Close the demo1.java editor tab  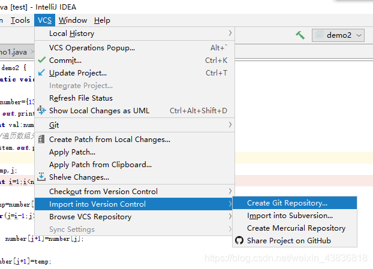pyautogui.click(x=32, y=52)
